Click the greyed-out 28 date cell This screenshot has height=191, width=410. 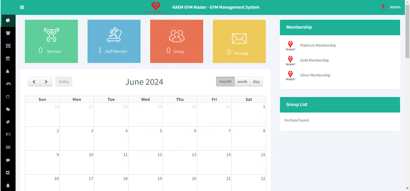(111, 115)
